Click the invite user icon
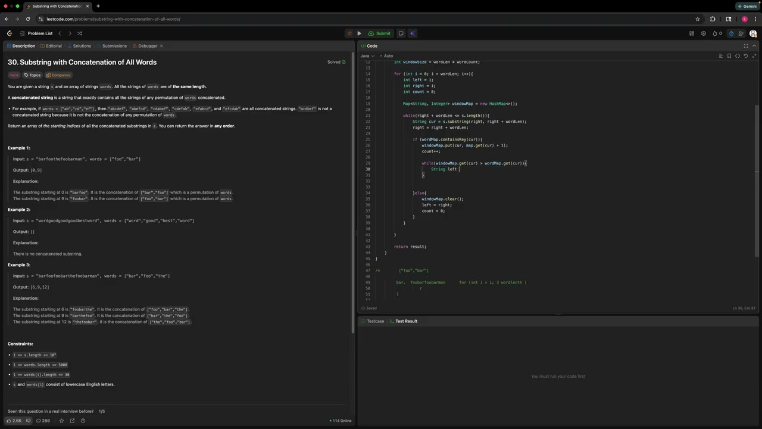This screenshot has height=429, width=762. click(x=741, y=33)
